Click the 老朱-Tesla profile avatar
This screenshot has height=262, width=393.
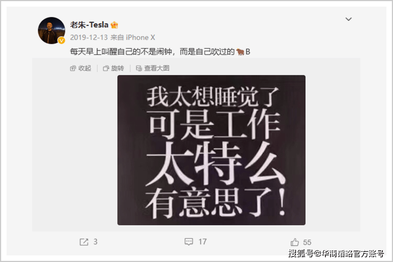pyautogui.click(x=51, y=31)
